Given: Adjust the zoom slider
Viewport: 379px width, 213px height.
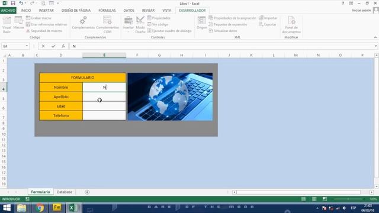Looking at the screenshot, I should click(x=348, y=199).
